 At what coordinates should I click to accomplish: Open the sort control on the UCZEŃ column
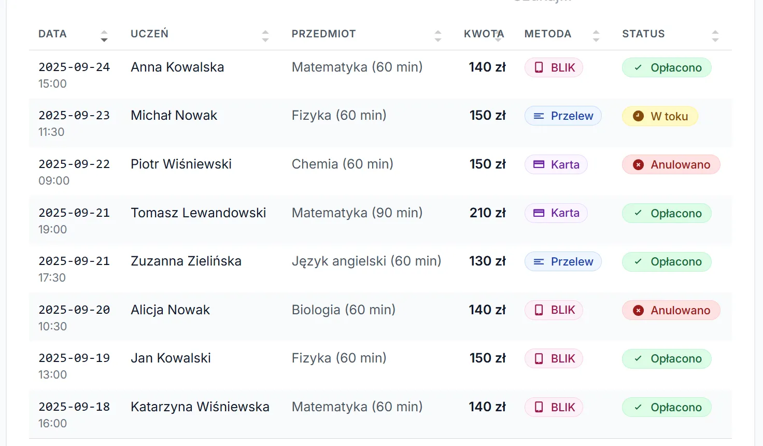coord(265,35)
